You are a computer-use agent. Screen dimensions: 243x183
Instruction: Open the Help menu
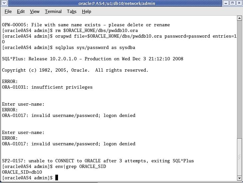86,11
